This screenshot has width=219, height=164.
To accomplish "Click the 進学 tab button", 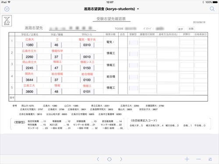I will pos(180,29).
